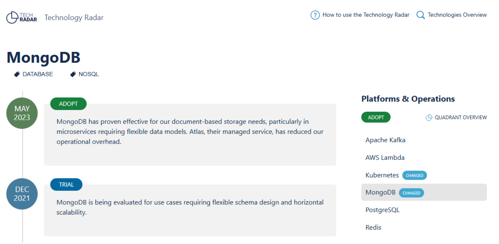This screenshot has width=499, height=244.
Task: Select Redis in the list
Action: (373, 227)
